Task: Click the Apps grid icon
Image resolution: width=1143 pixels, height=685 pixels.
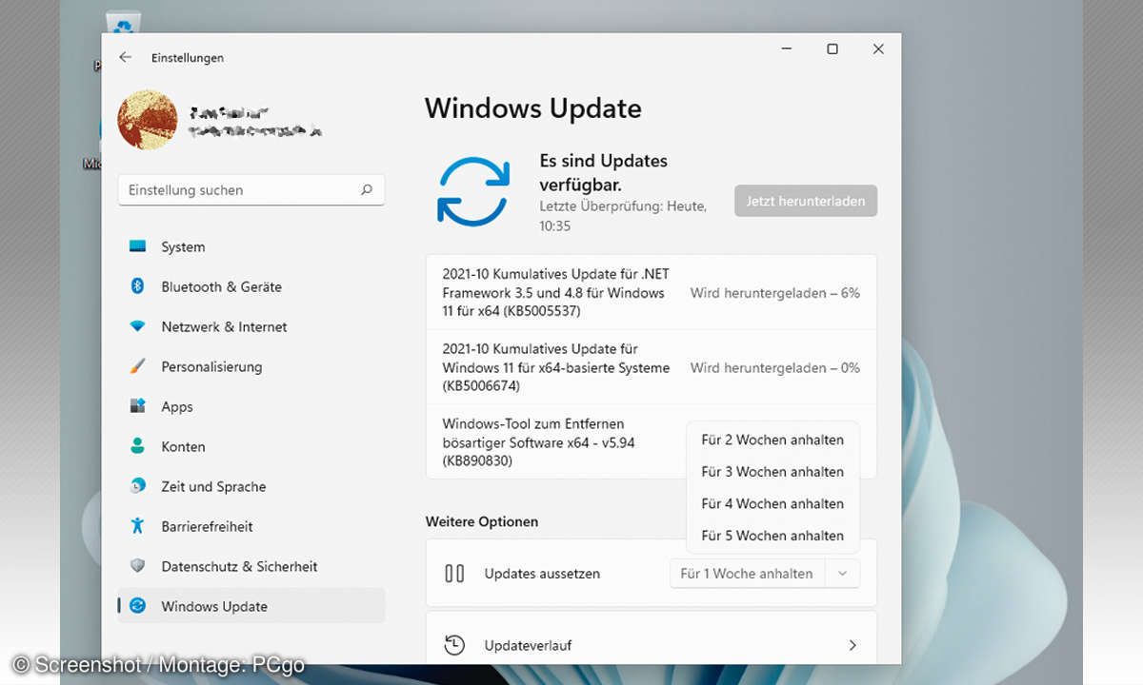Action: (x=137, y=406)
